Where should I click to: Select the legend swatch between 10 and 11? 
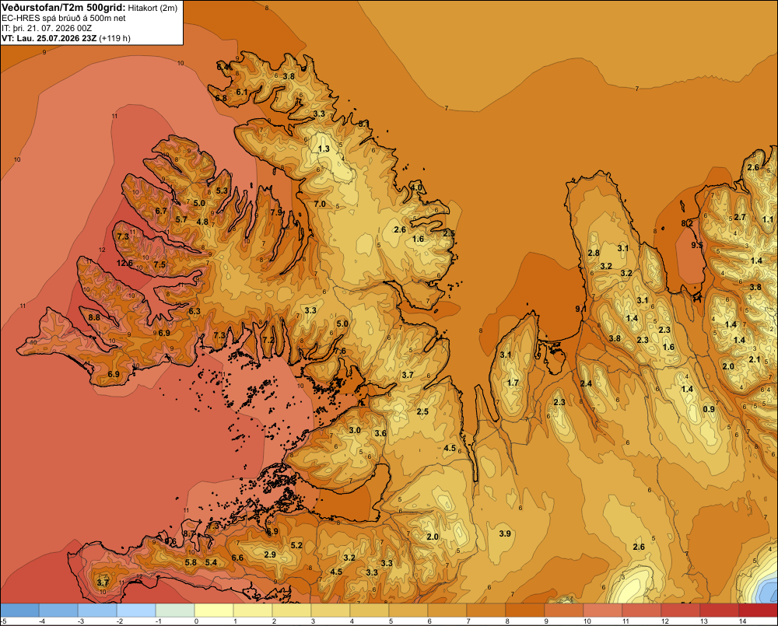click(603, 610)
